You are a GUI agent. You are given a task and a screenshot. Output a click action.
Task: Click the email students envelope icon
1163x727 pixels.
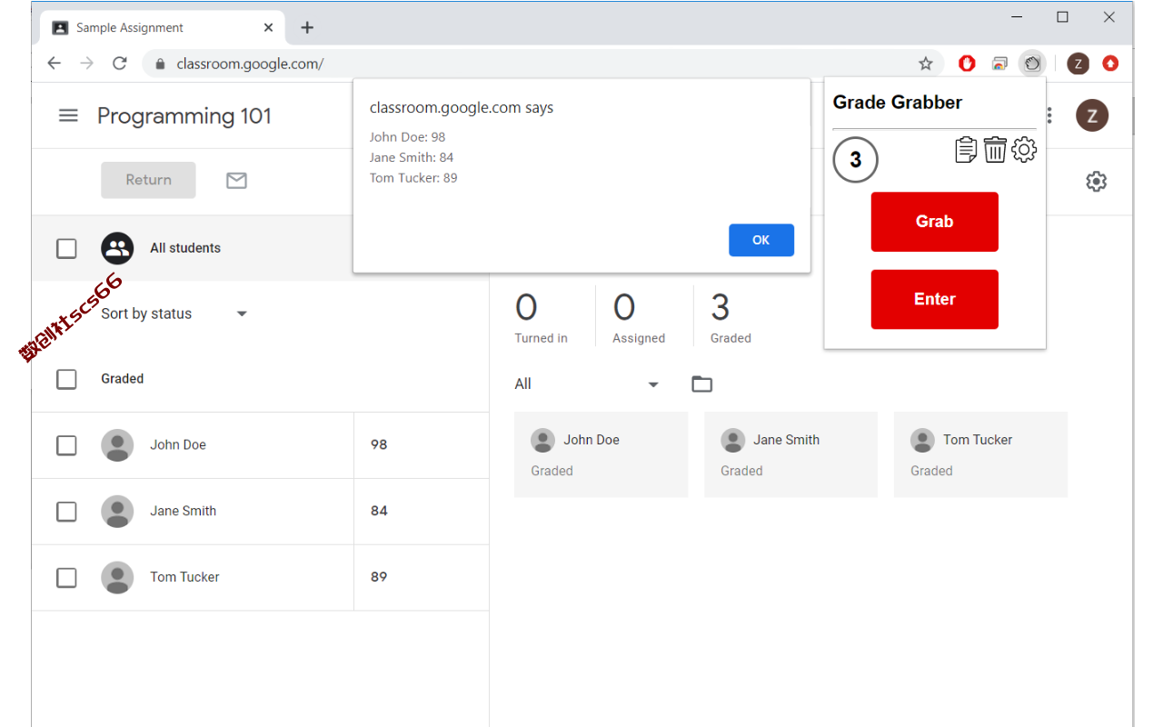tap(236, 181)
